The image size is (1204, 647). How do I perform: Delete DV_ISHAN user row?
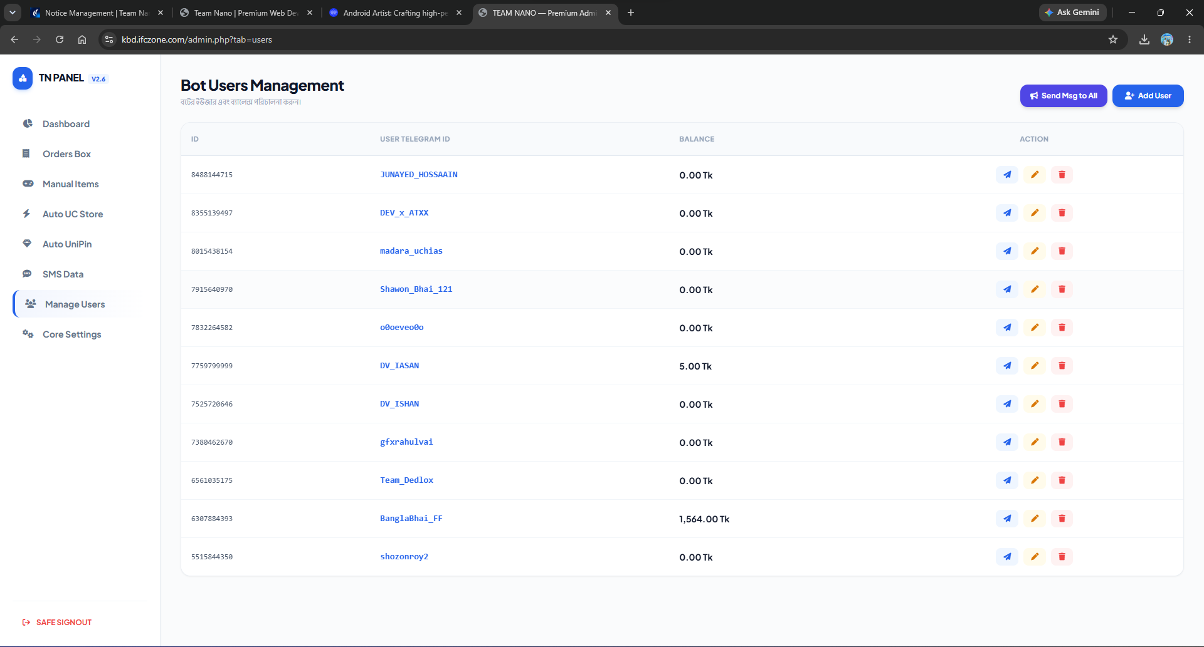coord(1062,404)
